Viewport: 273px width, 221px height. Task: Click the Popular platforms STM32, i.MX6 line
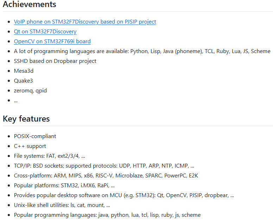click(x=64, y=186)
